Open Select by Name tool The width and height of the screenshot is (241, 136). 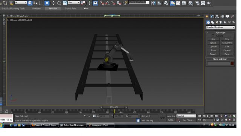[35, 3]
